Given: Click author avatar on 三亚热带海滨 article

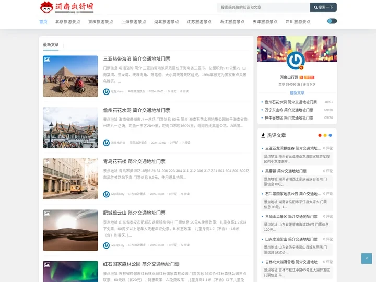Looking at the screenshot, I should (x=106, y=91).
